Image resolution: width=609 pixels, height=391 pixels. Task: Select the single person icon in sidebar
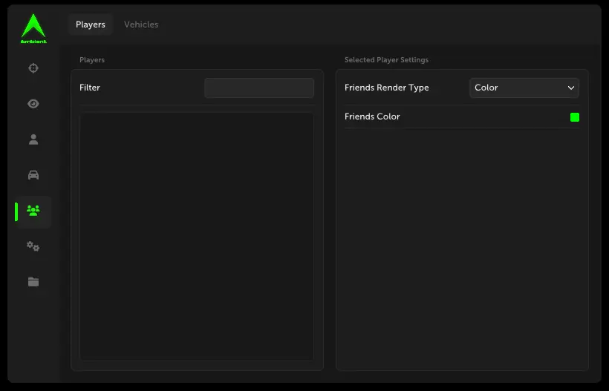coord(33,139)
